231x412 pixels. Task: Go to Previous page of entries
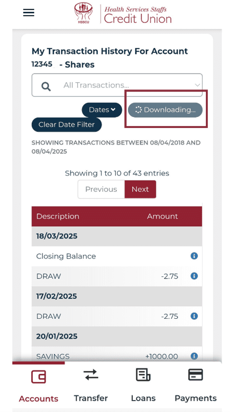pyautogui.click(x=101, y=189)
